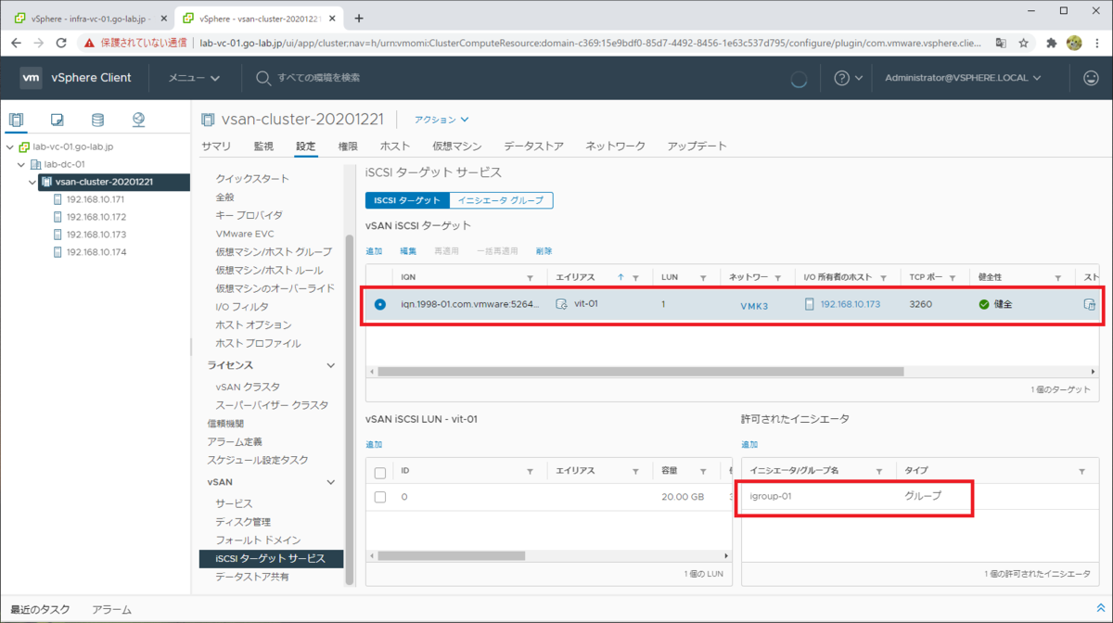The image size is (1113, 623).
Task: Open the 192.168.10.173 host link in the target row
Action: pyautogui.click(x=850, y=304)
